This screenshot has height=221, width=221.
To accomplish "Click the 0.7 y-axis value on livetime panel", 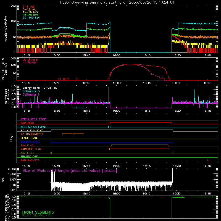I will point(14,209).
